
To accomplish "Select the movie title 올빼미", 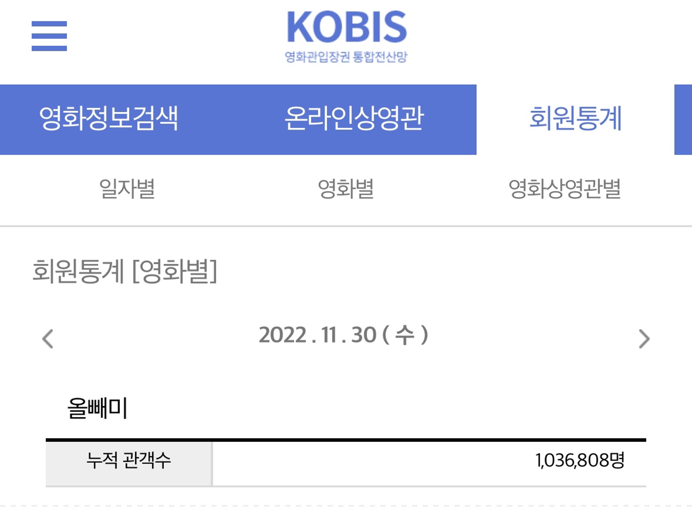I will 97,408.
